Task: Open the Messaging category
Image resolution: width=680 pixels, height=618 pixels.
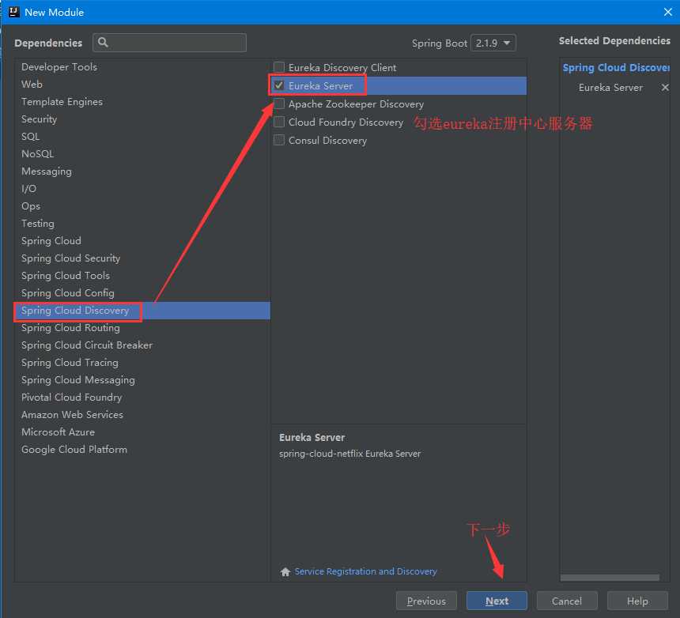Action: click(142, 171)
